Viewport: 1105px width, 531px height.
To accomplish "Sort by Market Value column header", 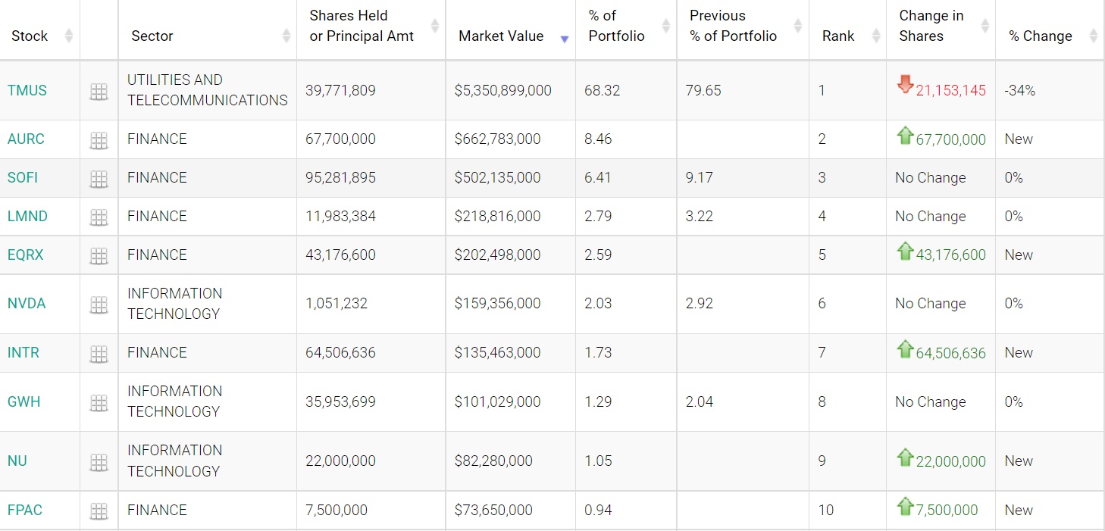I will 501,36.
